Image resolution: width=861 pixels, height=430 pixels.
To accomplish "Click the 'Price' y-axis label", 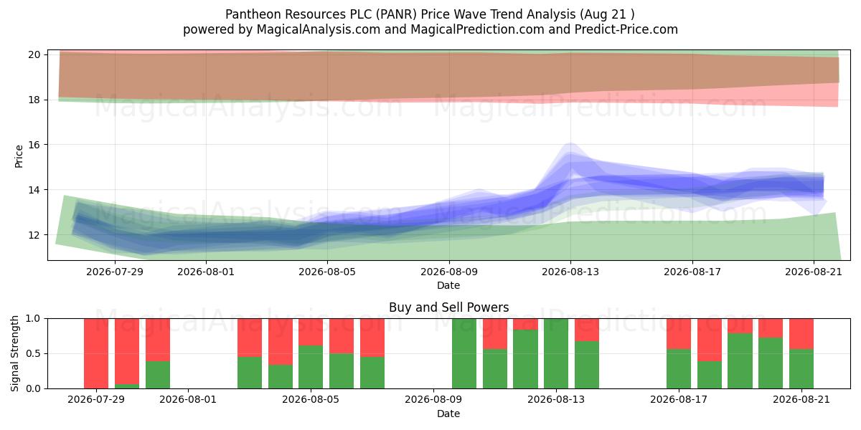I will 19,156.
